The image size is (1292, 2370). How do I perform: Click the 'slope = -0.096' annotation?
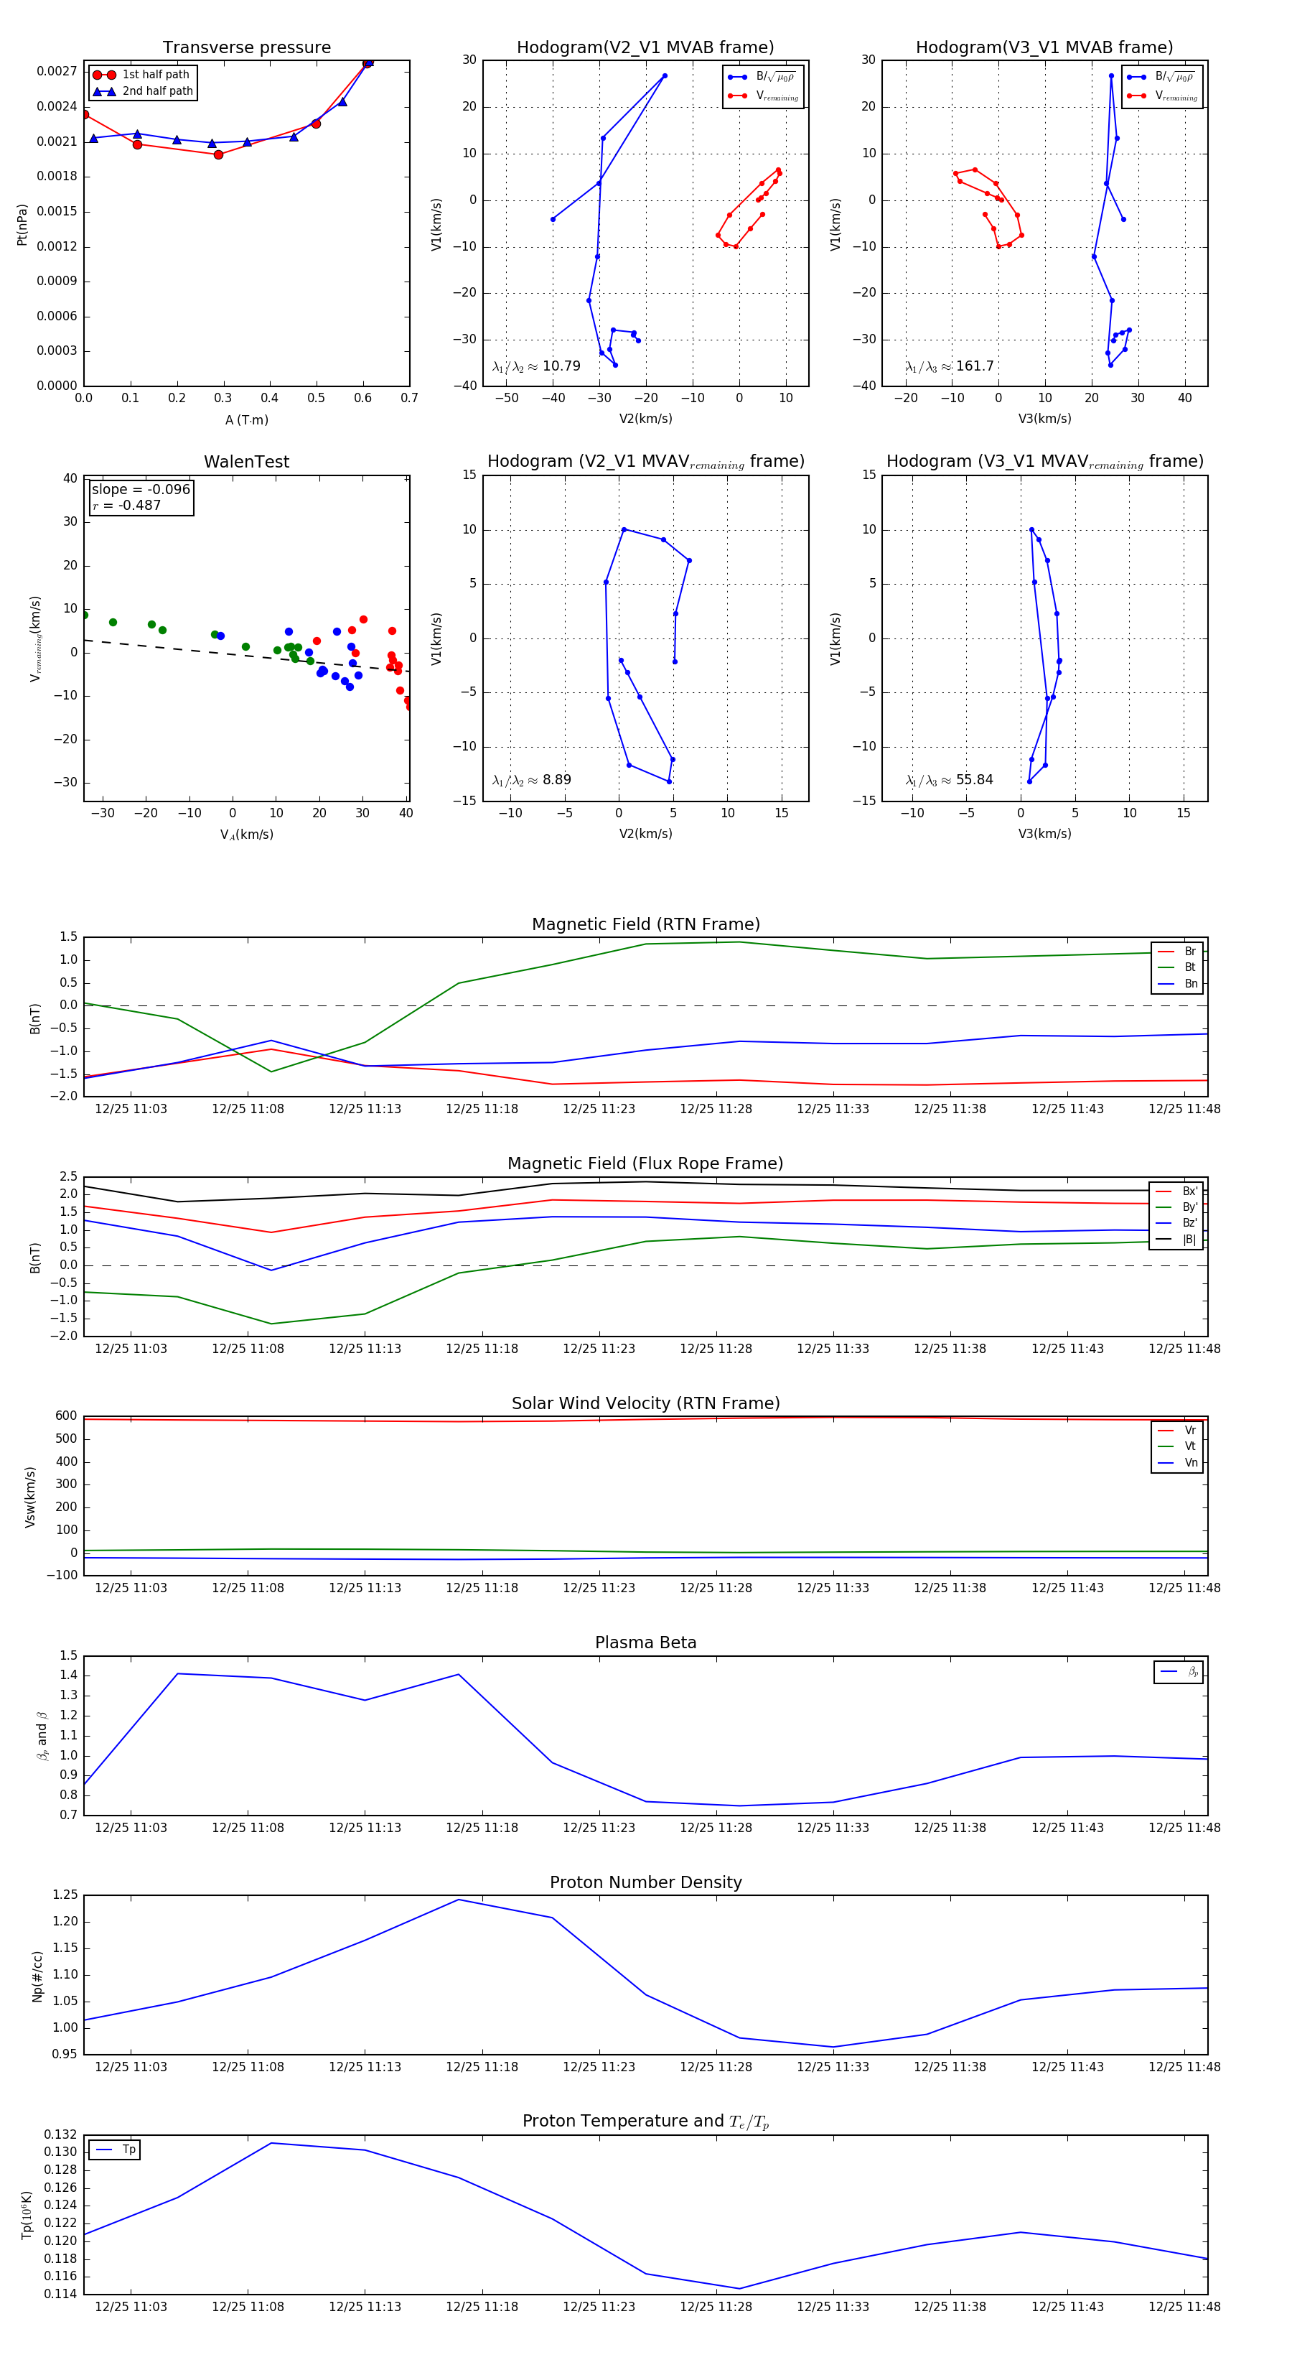(141, 490)
